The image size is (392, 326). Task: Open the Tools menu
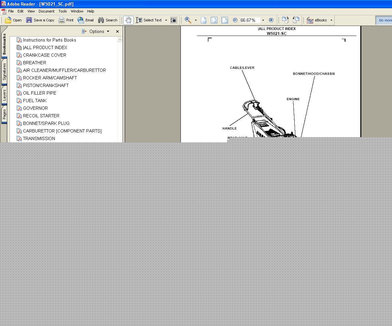pyautogui.click(x=62, y=11)
